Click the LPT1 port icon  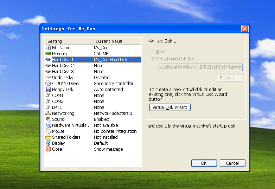point(48,107)
